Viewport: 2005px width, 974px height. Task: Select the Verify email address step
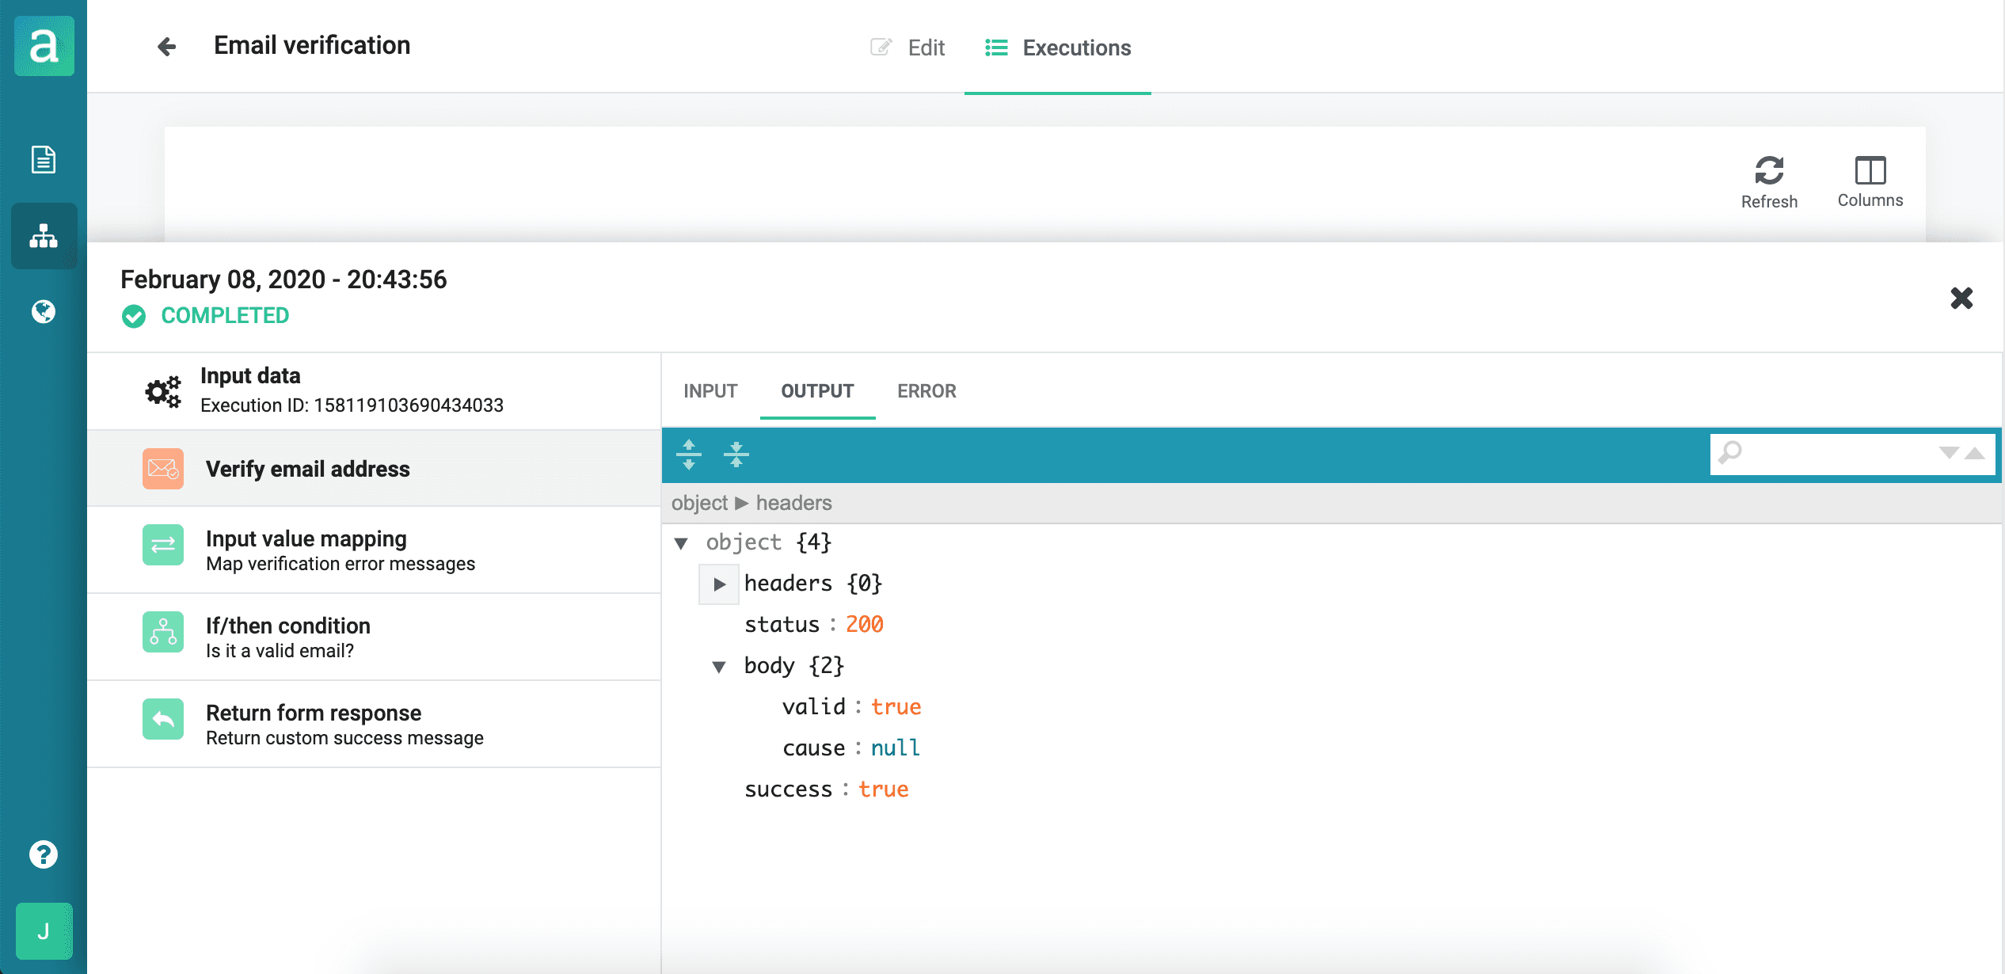pos(374,469)
